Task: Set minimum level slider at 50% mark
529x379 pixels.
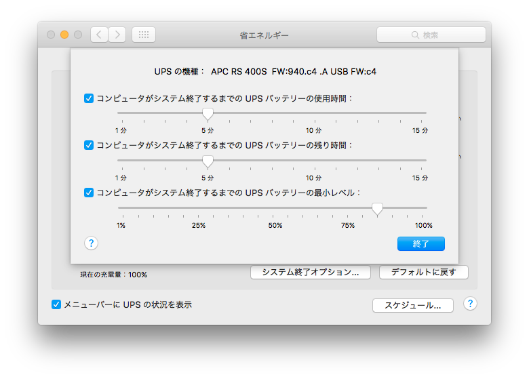Action: (x=273, y=208)
